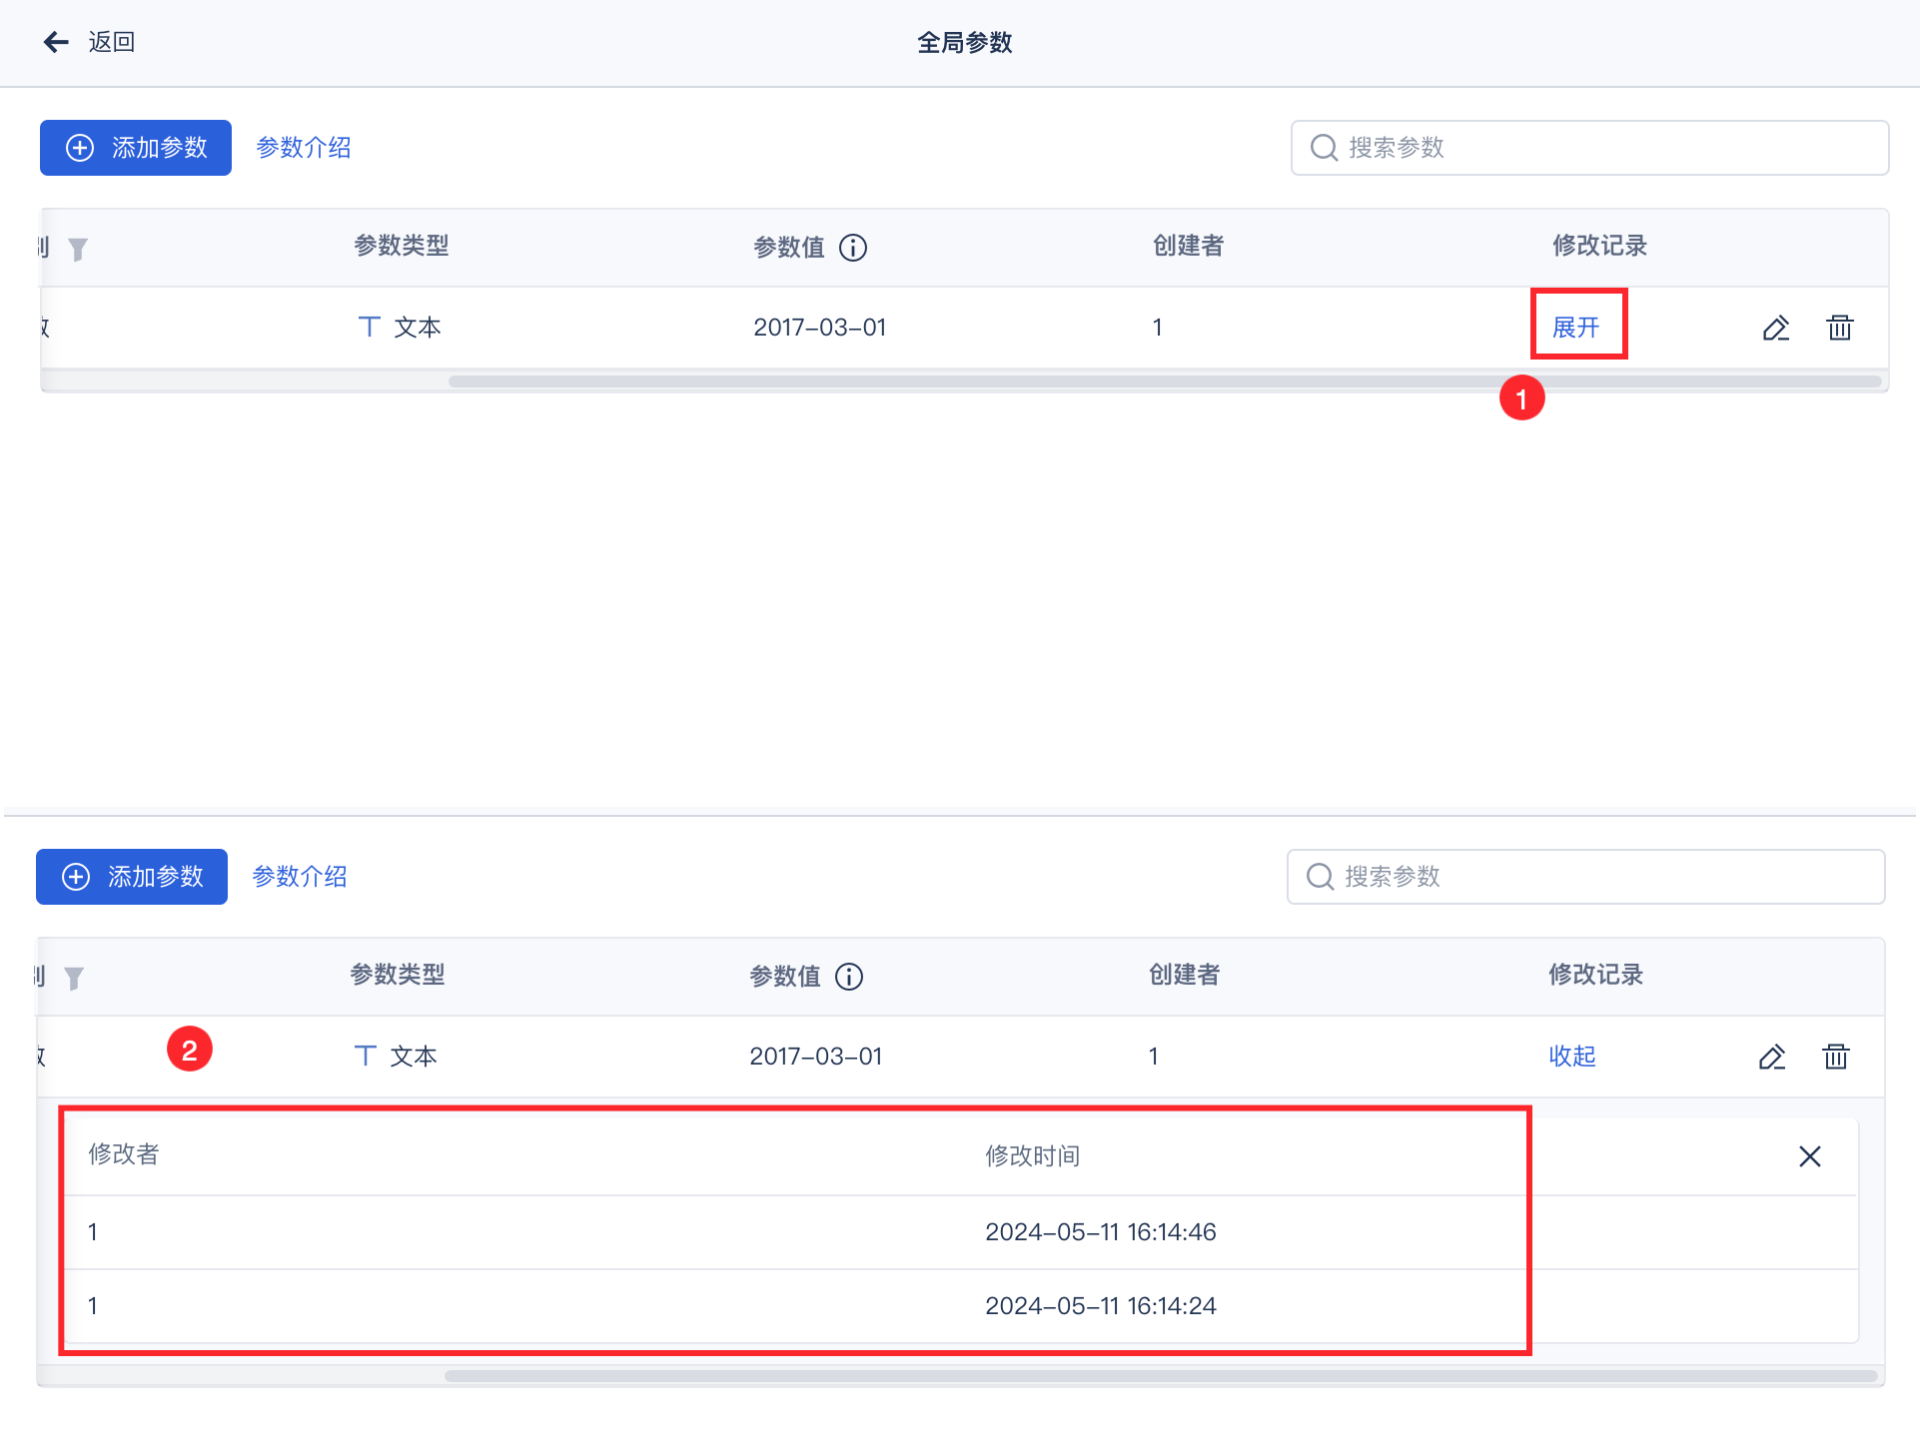Click the filter funnel icon in the upper table header

click(78, 249)
